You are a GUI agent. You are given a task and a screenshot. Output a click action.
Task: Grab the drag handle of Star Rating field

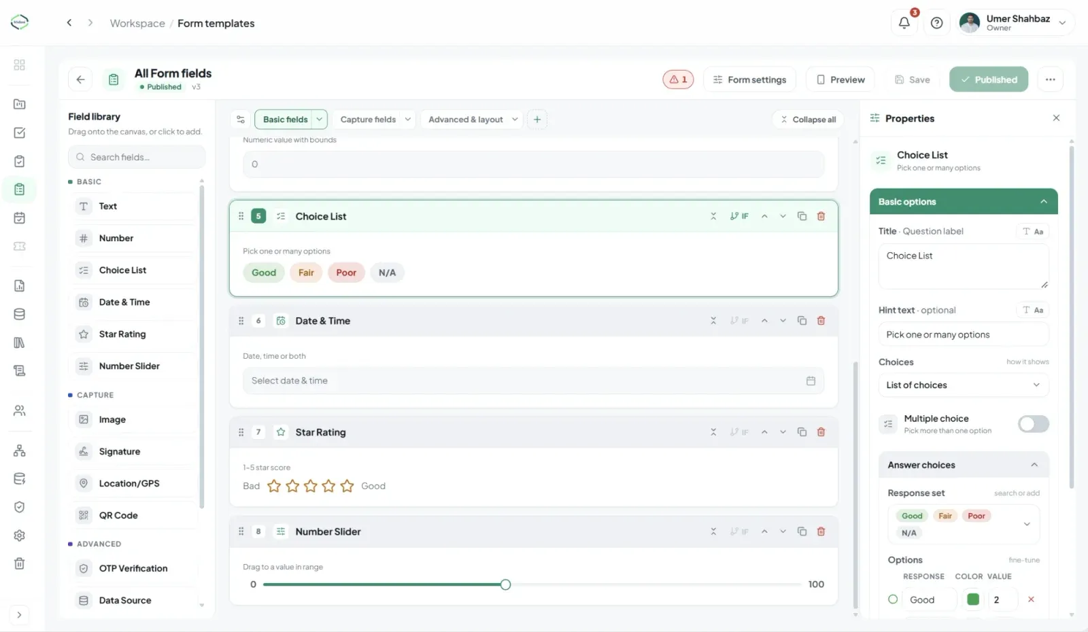[x=241, y=432]
